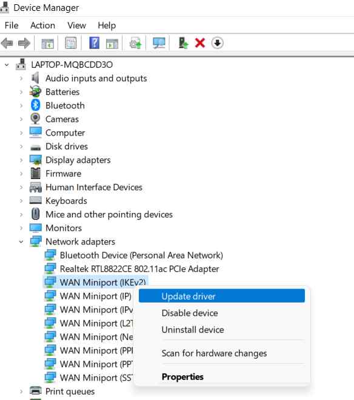Click the Forward arrow toolbar icon
Screen dimensions: 354x400
click(24, 43)
